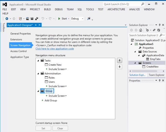The image size is (166, 132).
Task: Open the DEBUG menu
Action: [x=59, y=9]
